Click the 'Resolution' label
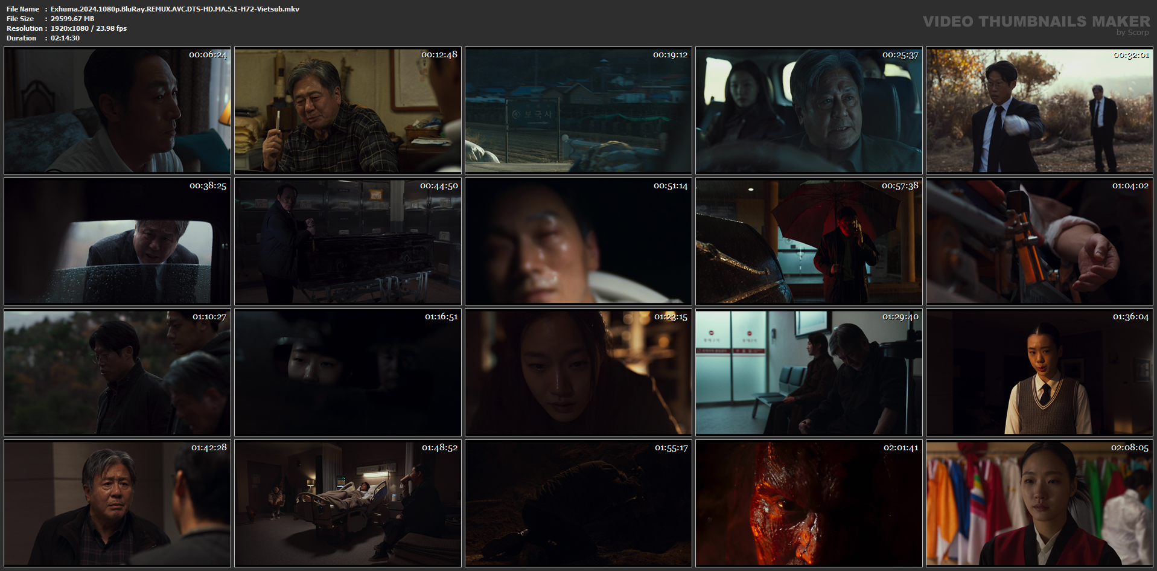 (x=25, y=28)
